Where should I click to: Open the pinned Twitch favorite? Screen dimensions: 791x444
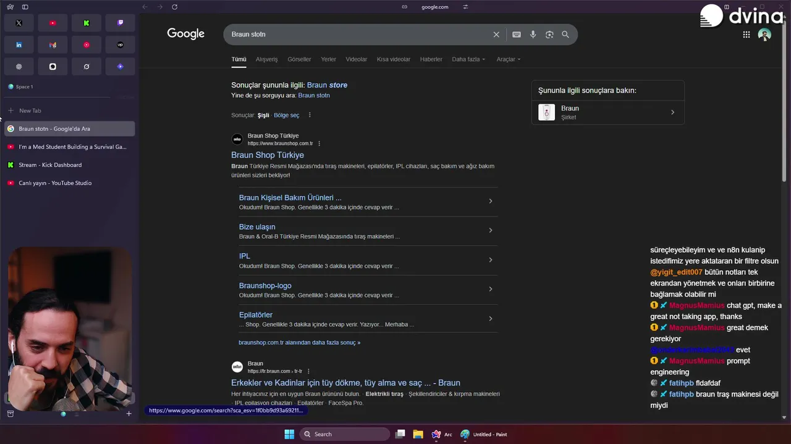click(121, 23)
